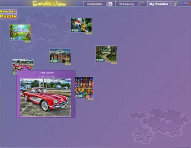Open the colorful dolls puzzle thumbnail
Image resolution: width=191 pixels, height=148 pixels.
coord(84,87)
